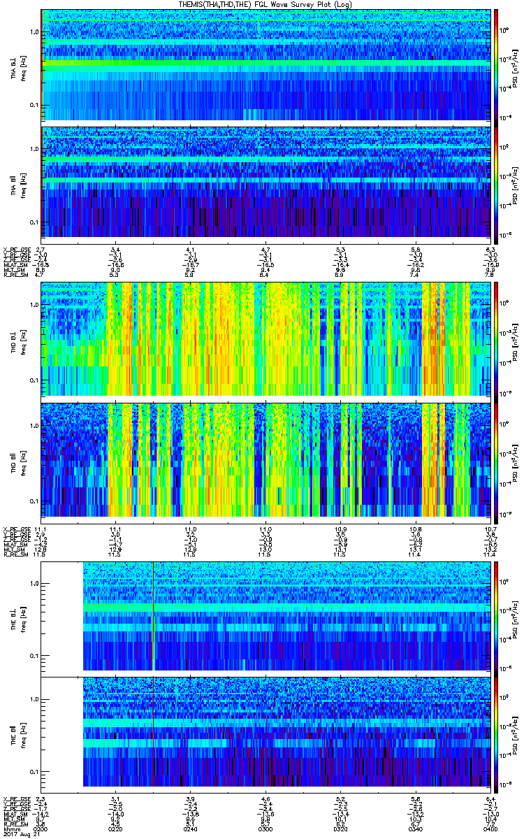This screenshot has height=839, width=524.
Task: Click the '0320' time tick label
Action: click(x=340, y=830)
